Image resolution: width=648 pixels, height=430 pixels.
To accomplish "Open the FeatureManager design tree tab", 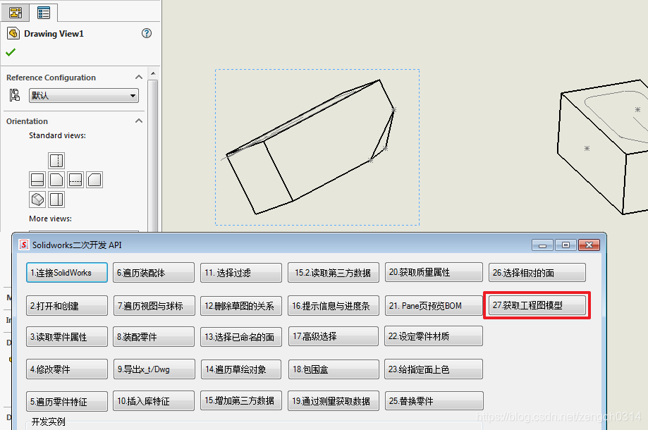I will (x=16, y=13).
